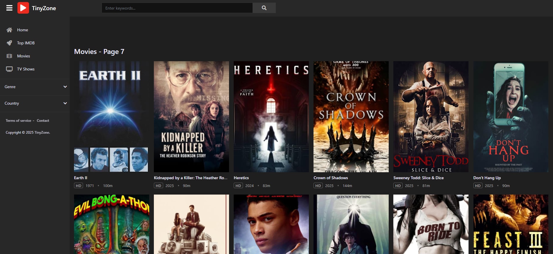Click the Don't Hang Up title link
The image size is (553, 254).
click(487, 178)
